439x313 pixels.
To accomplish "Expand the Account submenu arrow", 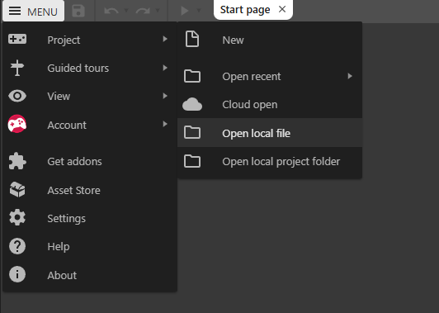I will (165, 124).
